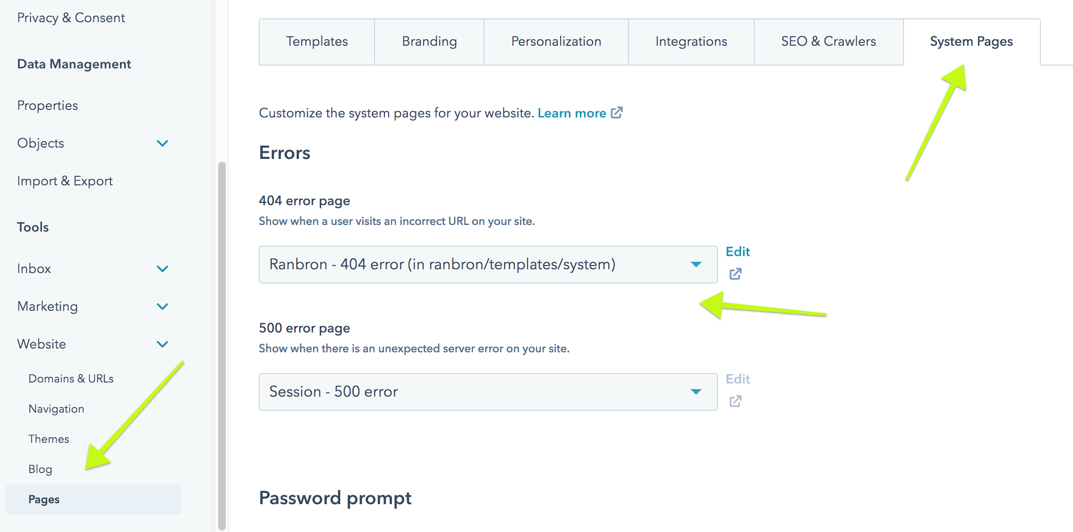Image resolution: width=1073 pixels, height=532 pixels.
Task: Open the Personalization tab
Action: 556,42
